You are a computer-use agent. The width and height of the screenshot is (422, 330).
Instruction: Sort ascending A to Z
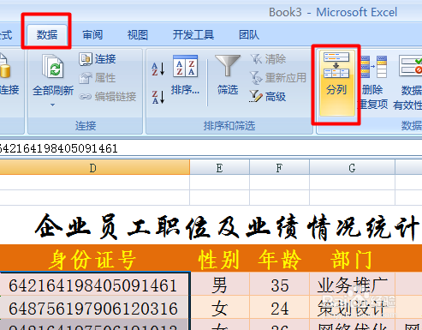(x=158, y=69)
